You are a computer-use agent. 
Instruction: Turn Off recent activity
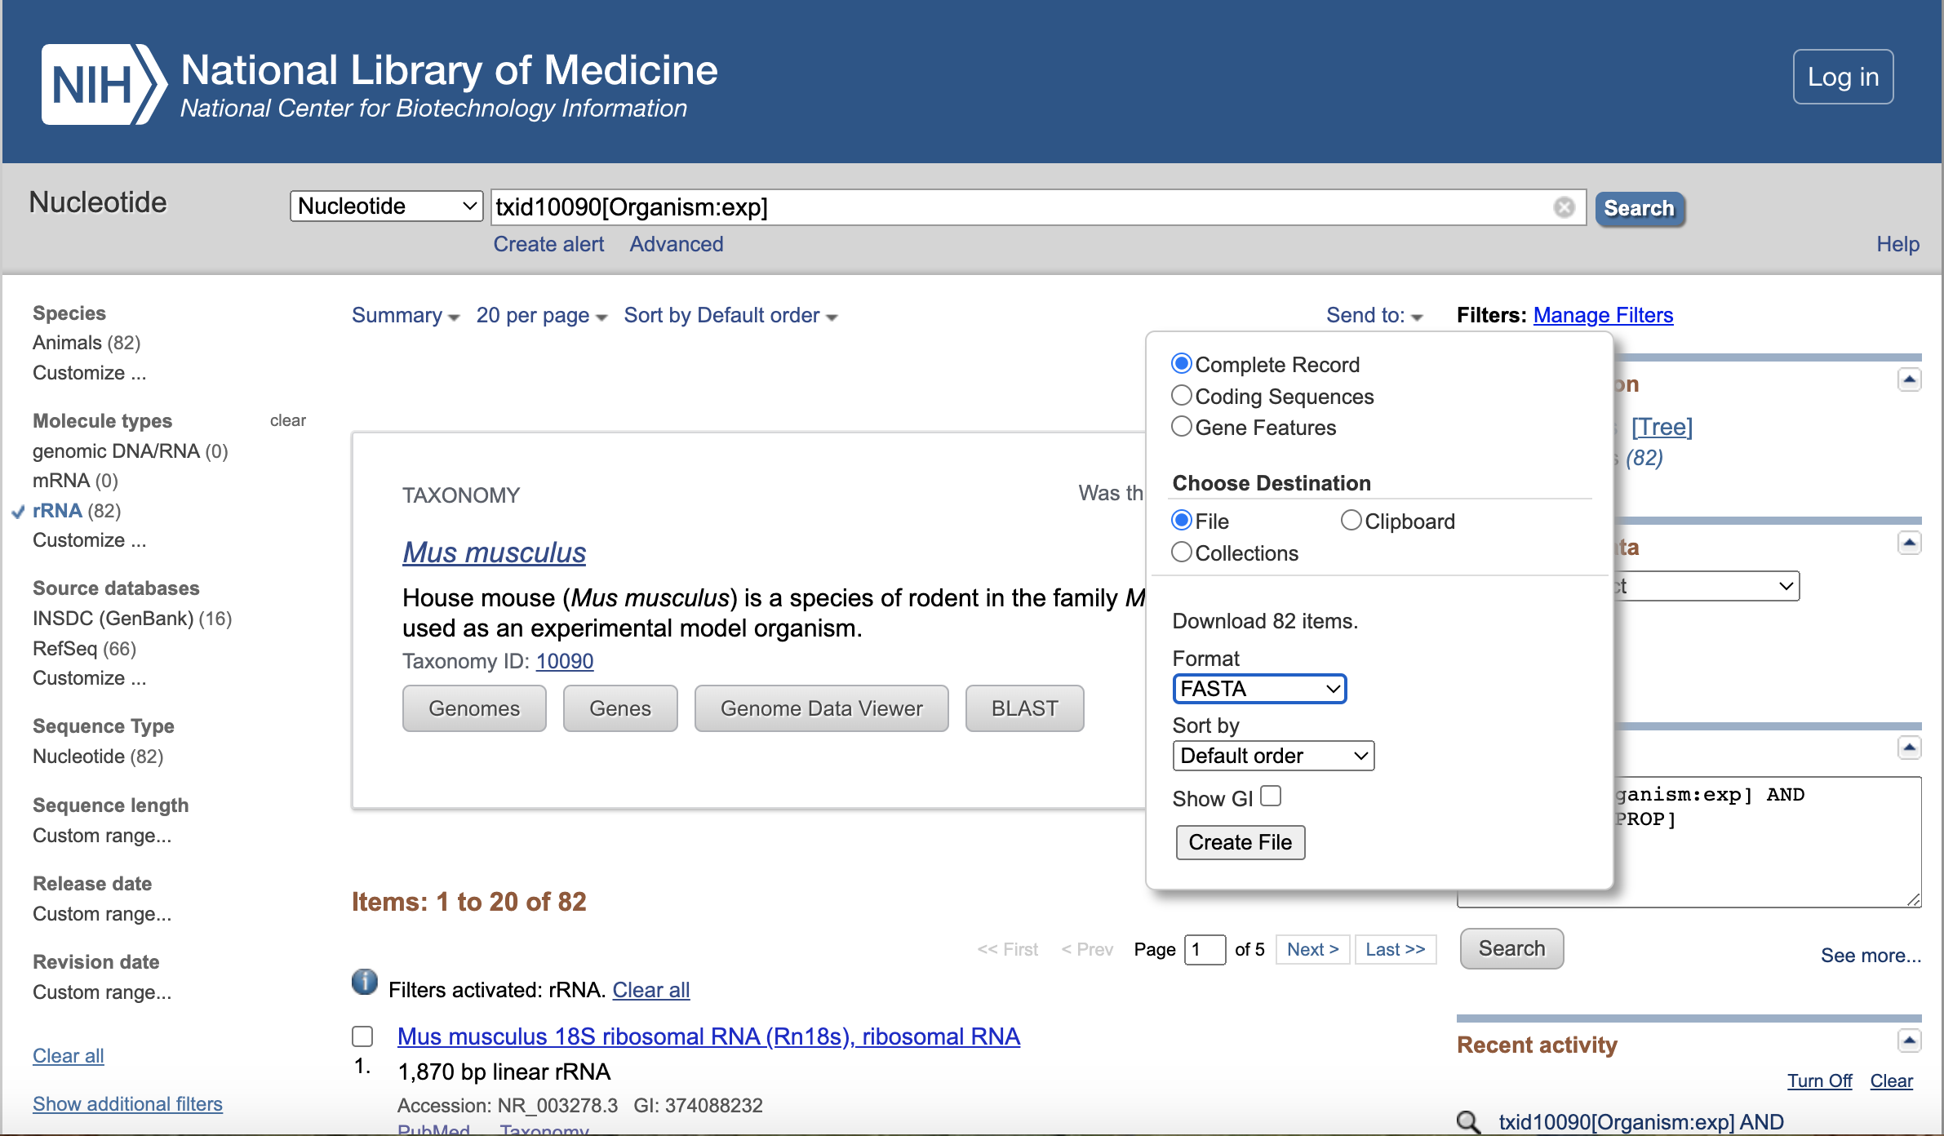click(1819, 1081)
